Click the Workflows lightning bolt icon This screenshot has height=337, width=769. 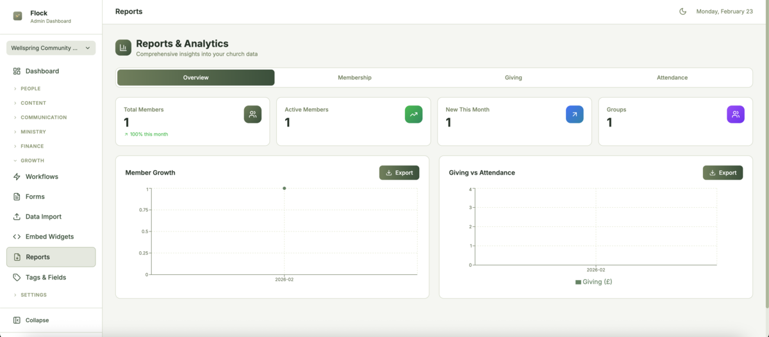[x=17, y=176]
